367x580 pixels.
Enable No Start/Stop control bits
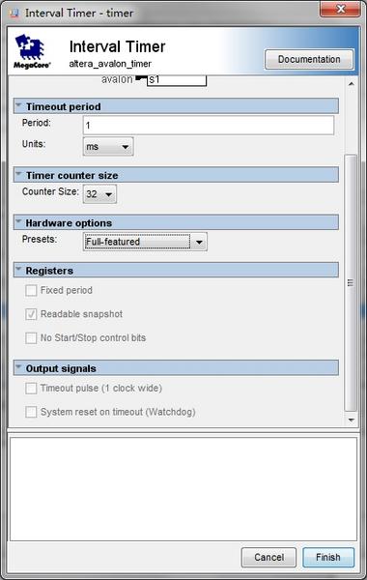(31, 337)
